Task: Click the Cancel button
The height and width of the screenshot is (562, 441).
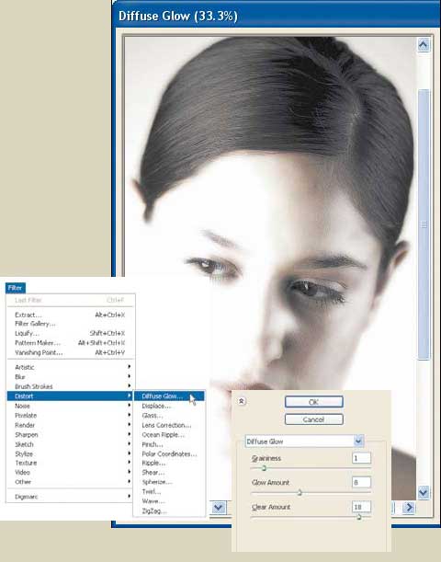Action: pos(314,419)
